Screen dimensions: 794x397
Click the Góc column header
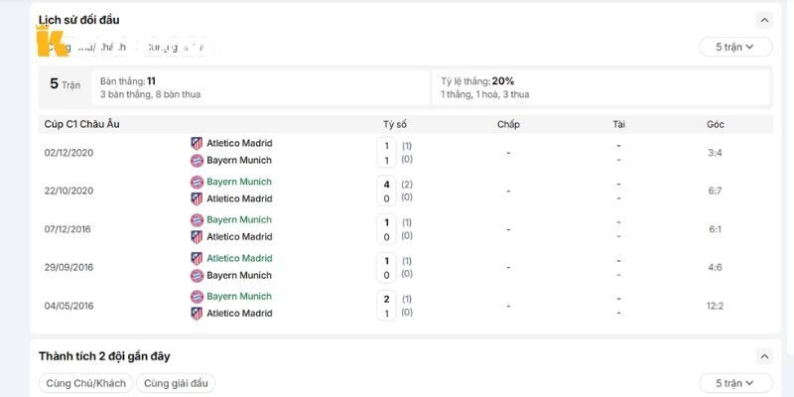(x=715, y=125)
